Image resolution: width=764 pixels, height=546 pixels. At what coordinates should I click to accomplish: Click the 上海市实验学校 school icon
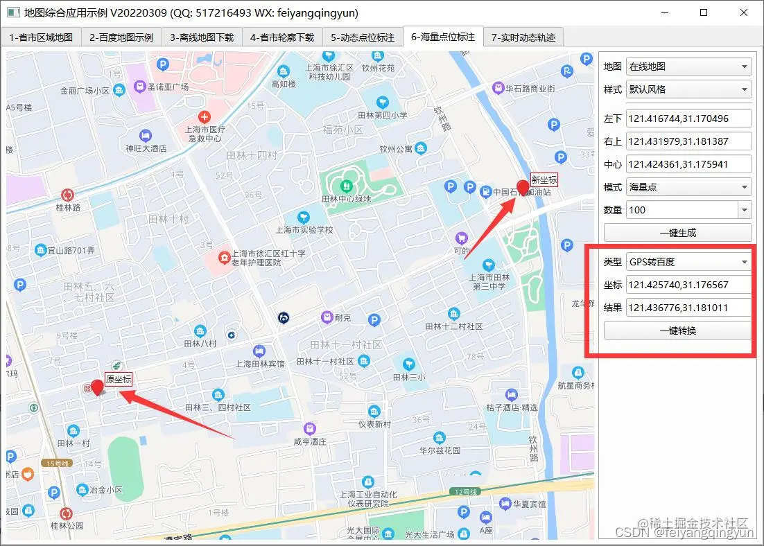pyautogui.click(x=304, y=218)
